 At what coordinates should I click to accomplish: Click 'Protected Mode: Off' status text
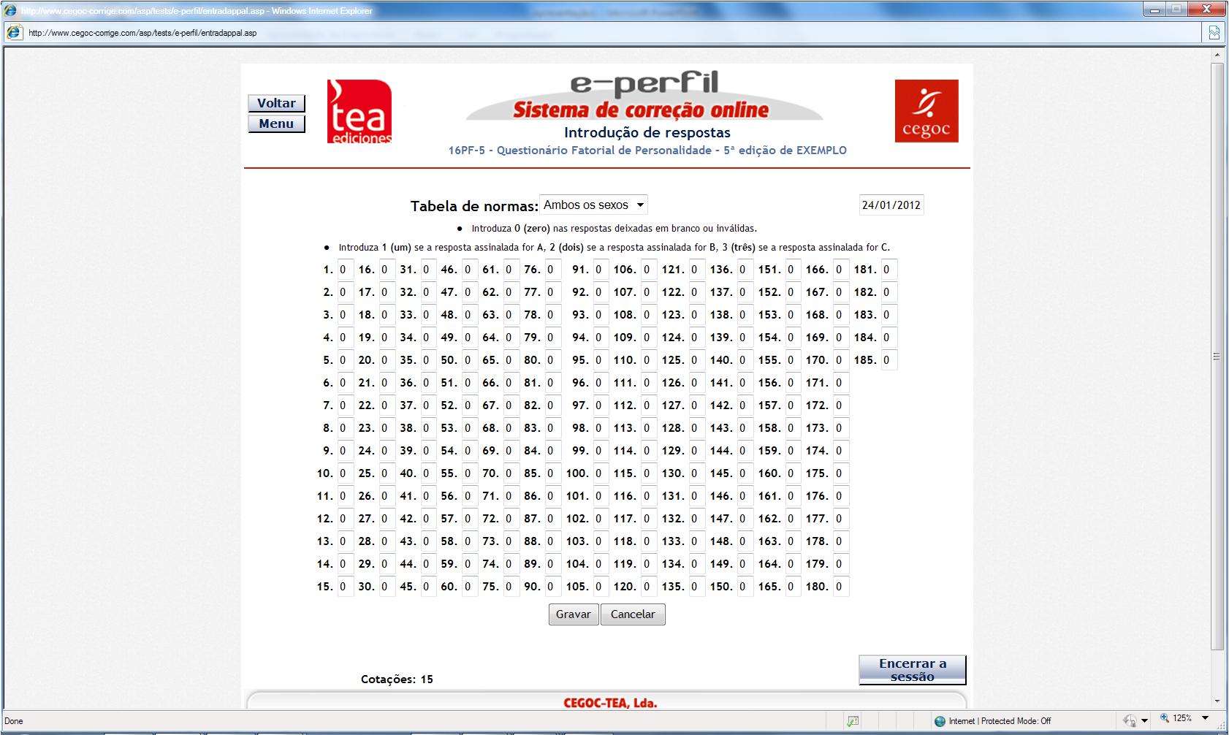tap(1016, 721)
